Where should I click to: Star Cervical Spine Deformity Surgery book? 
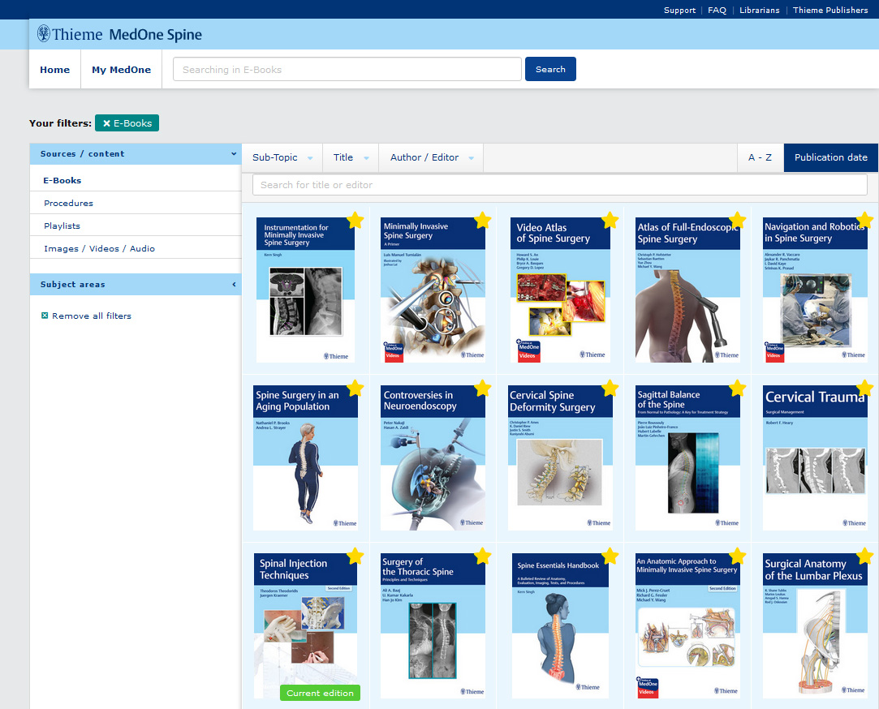610,388
